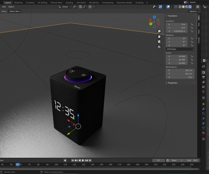Viewport: 209px width, 174px height.
Task: Switch to the Modeling workspace tab
Action: (x=18, y=3)
